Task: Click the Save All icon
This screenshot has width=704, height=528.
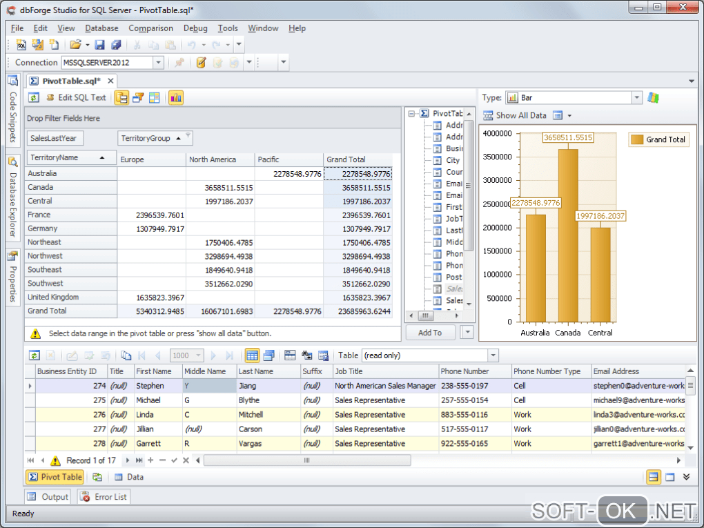Action: point(116,45)
